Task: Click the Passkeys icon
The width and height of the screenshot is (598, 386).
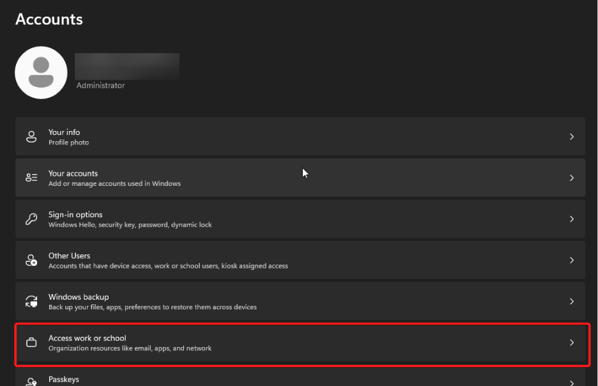Action: pos(31,382)
